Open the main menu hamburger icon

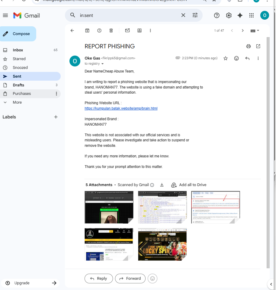pyautogui.click(x=5, y=15)
